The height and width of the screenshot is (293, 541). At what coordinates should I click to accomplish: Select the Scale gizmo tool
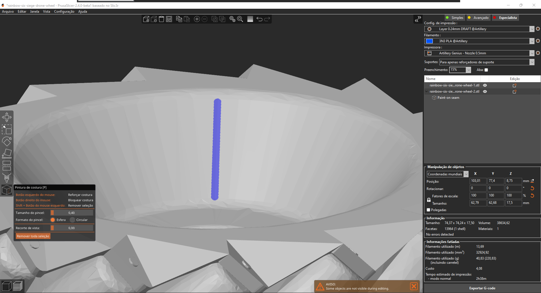[7, 129]
